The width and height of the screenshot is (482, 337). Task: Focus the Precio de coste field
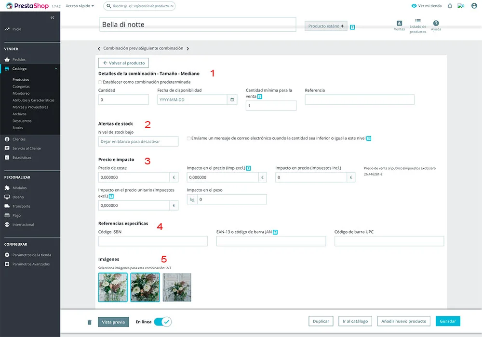pyautogui.click(x=134, y=177)
